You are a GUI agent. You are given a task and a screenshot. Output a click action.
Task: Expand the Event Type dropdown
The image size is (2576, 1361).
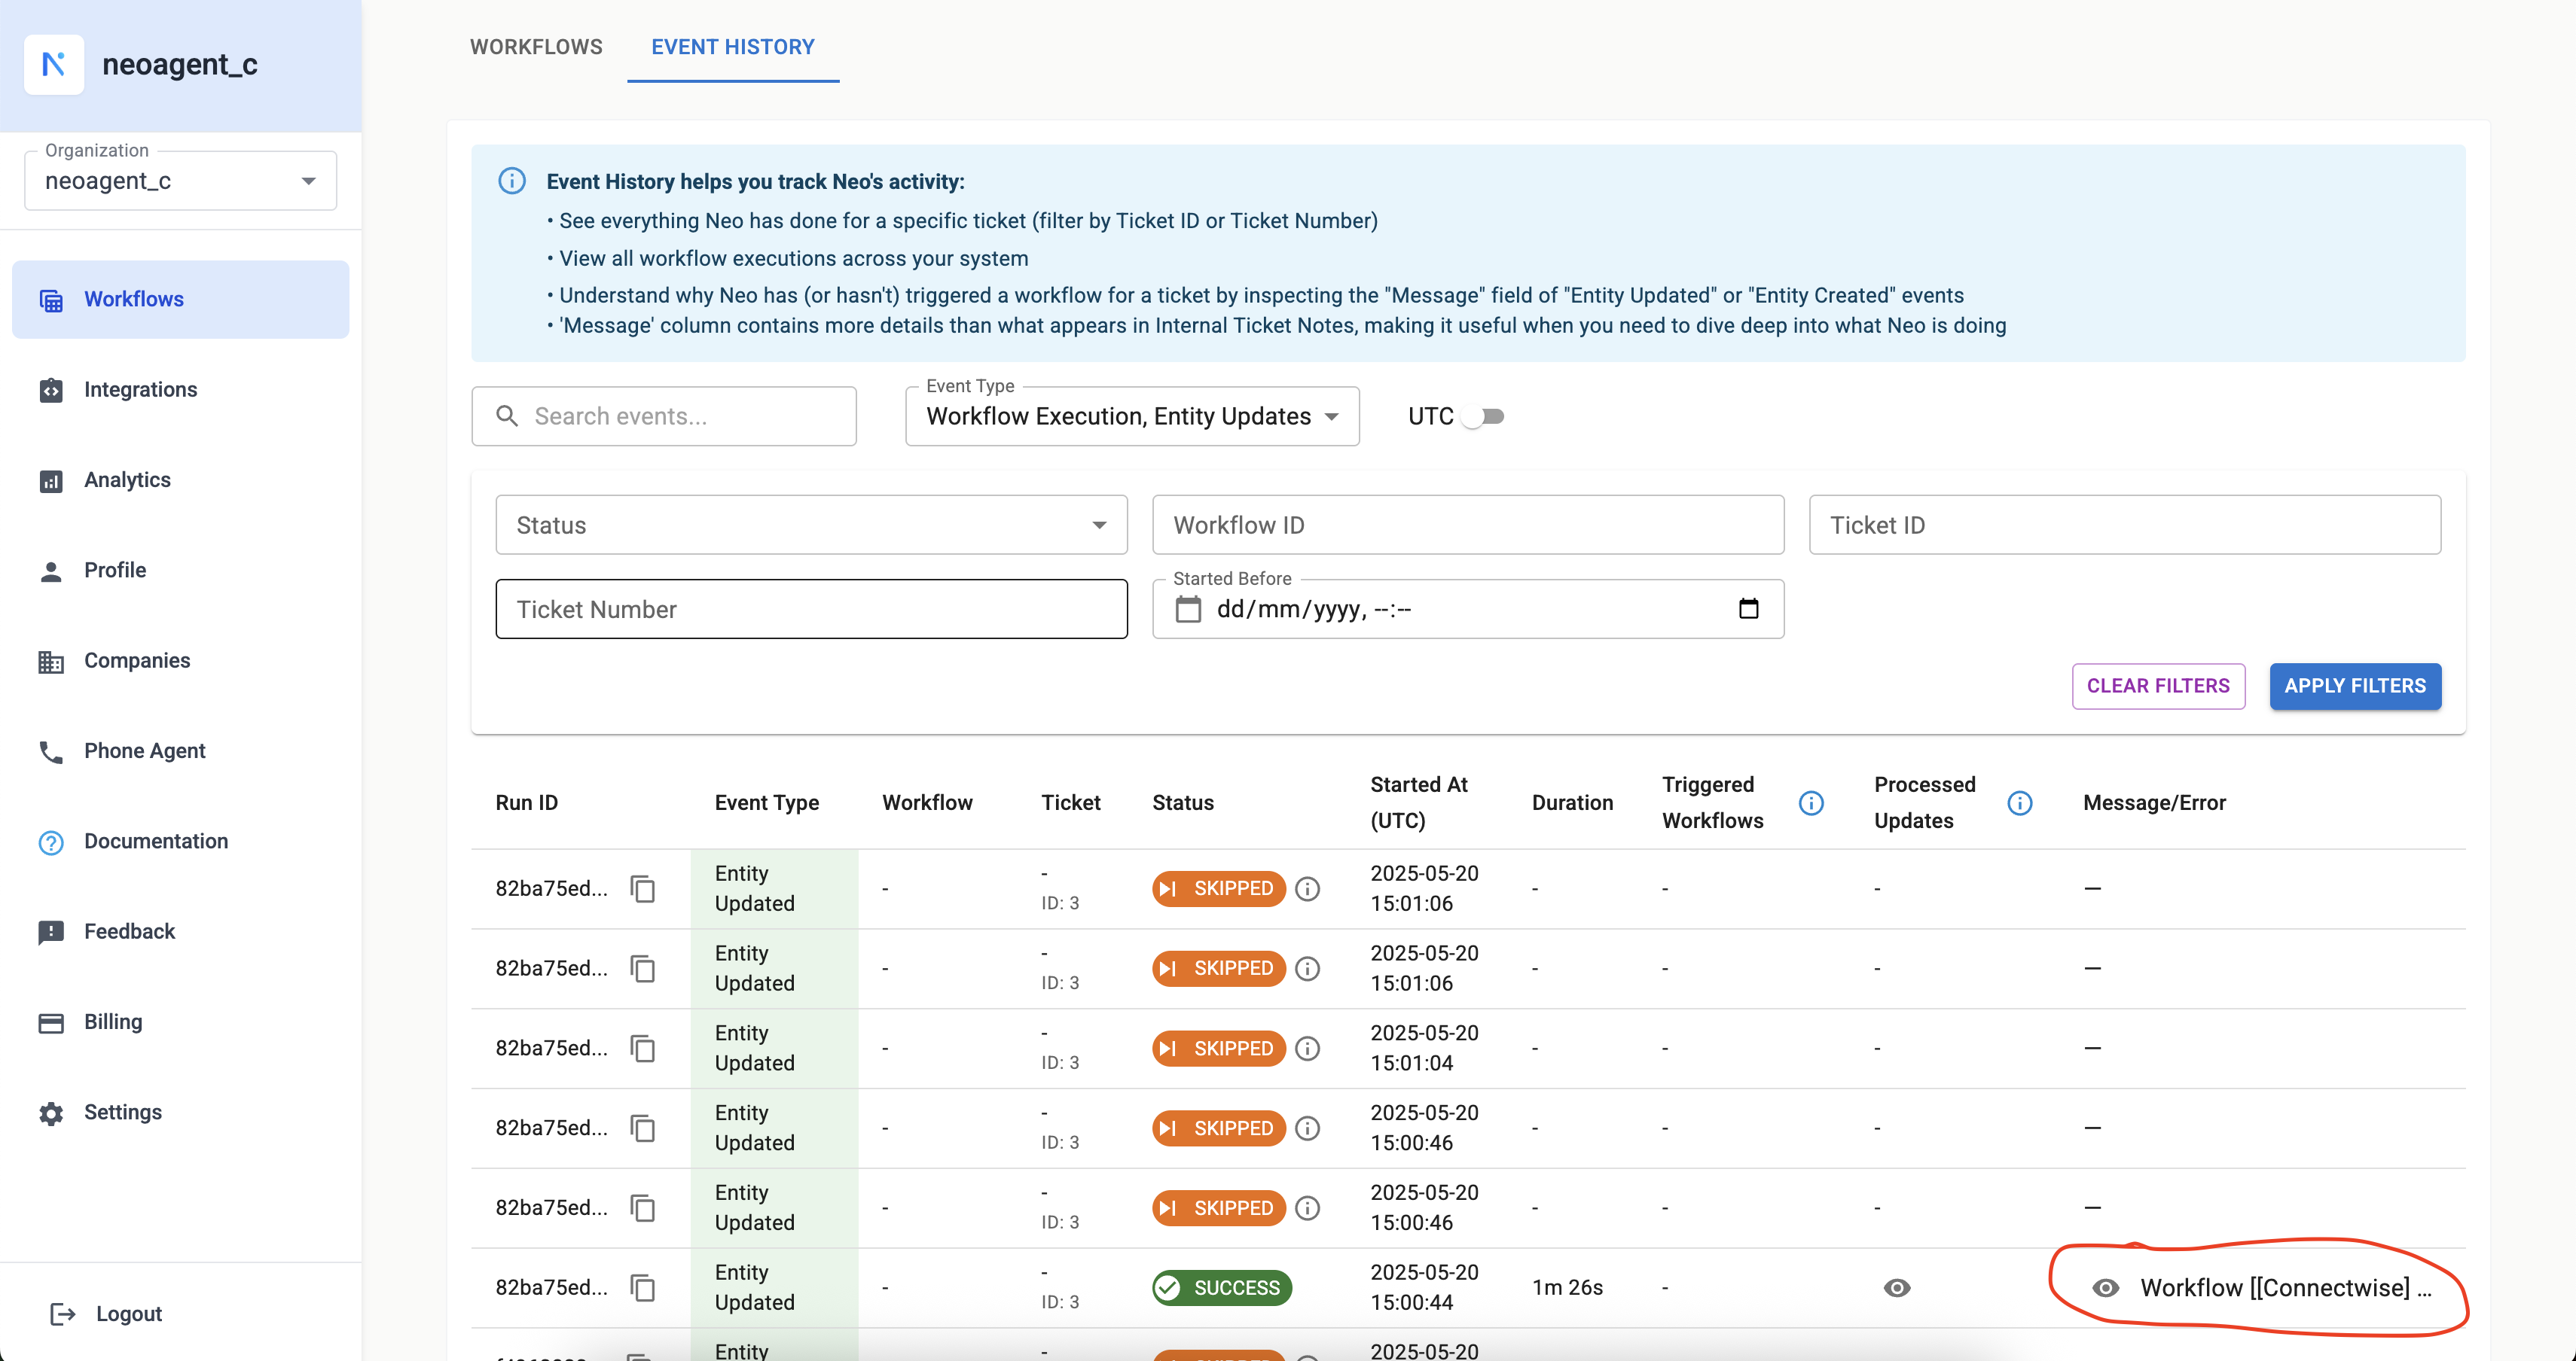[1131, 416]
